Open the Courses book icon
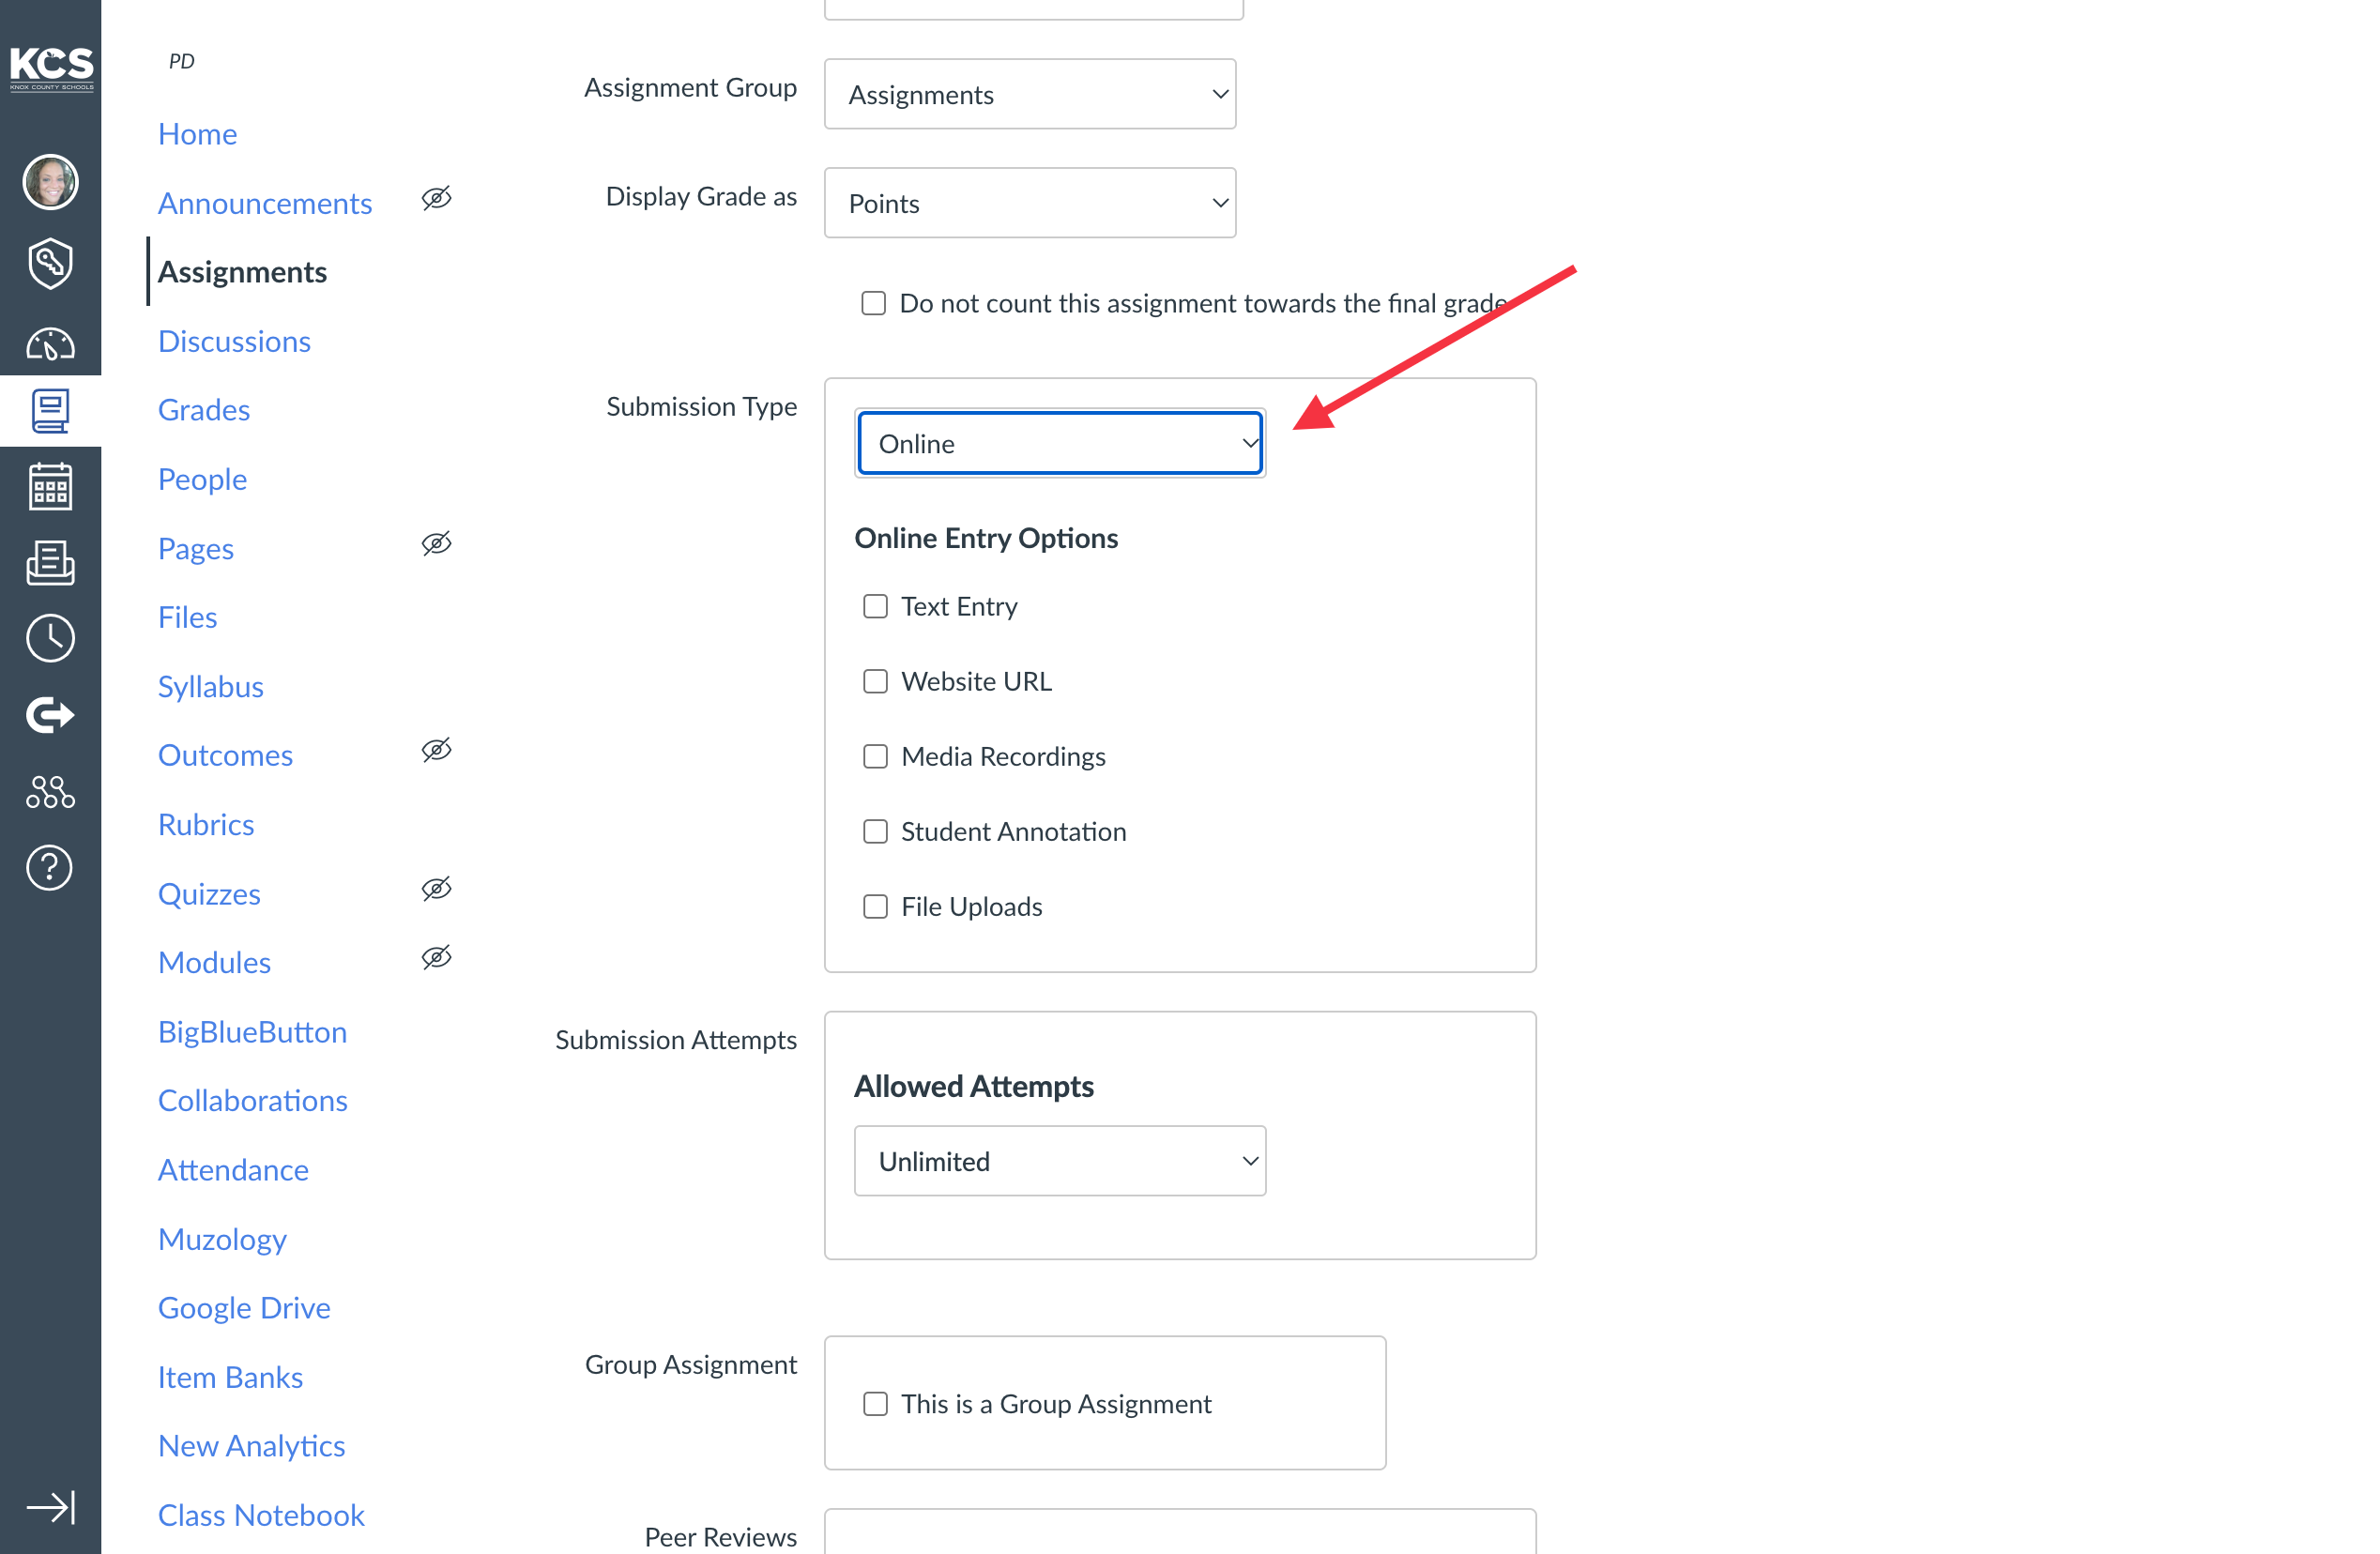This screenshot has width=2380, height=1554. (50, 411)
